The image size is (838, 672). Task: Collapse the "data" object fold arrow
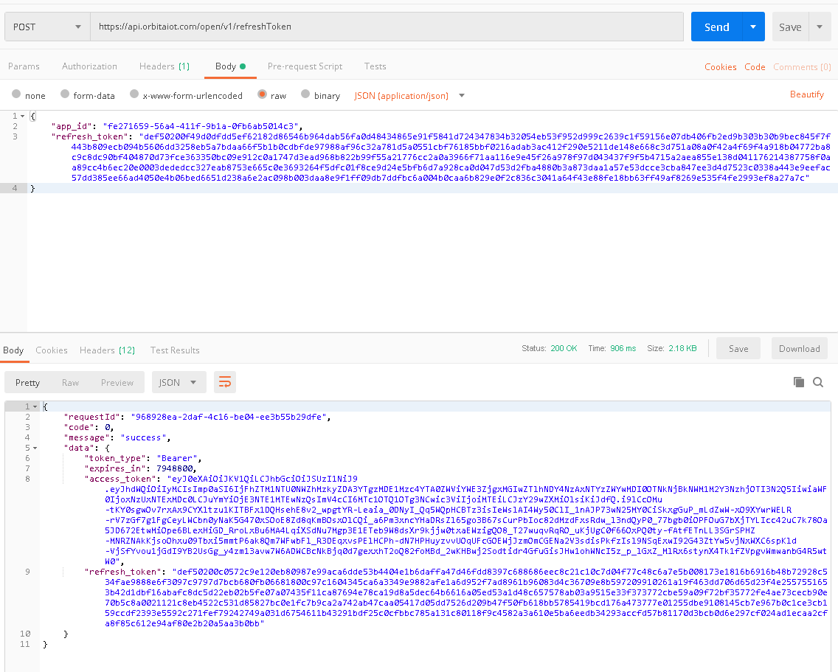(x=35, y=448)
